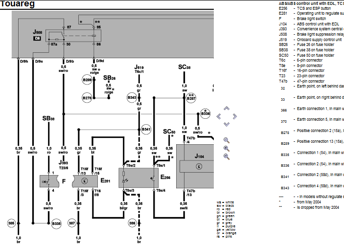Screen dimensions: 344x244
Task: Click the Touareg page title
Action: coord(17,4)
